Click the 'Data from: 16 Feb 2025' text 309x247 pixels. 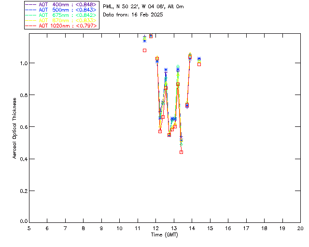pyautogui.click(x=133, y=14)
